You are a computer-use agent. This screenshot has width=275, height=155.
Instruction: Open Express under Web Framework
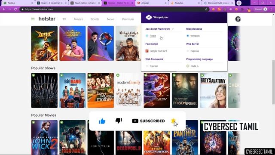154,66
